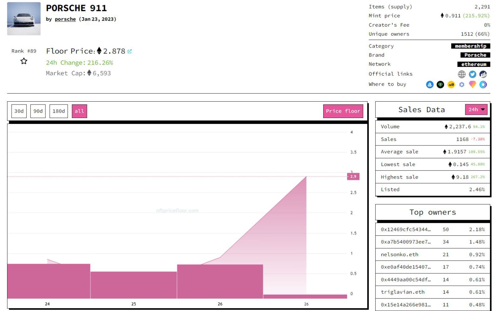Click the blue ring marketplace icon
494x311 pixels.
(x=483, y=85)
